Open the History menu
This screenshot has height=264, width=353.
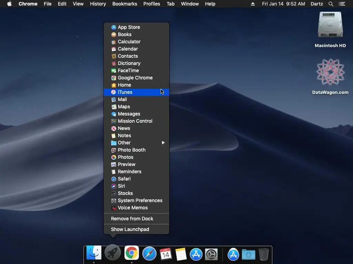click(98, 4)
